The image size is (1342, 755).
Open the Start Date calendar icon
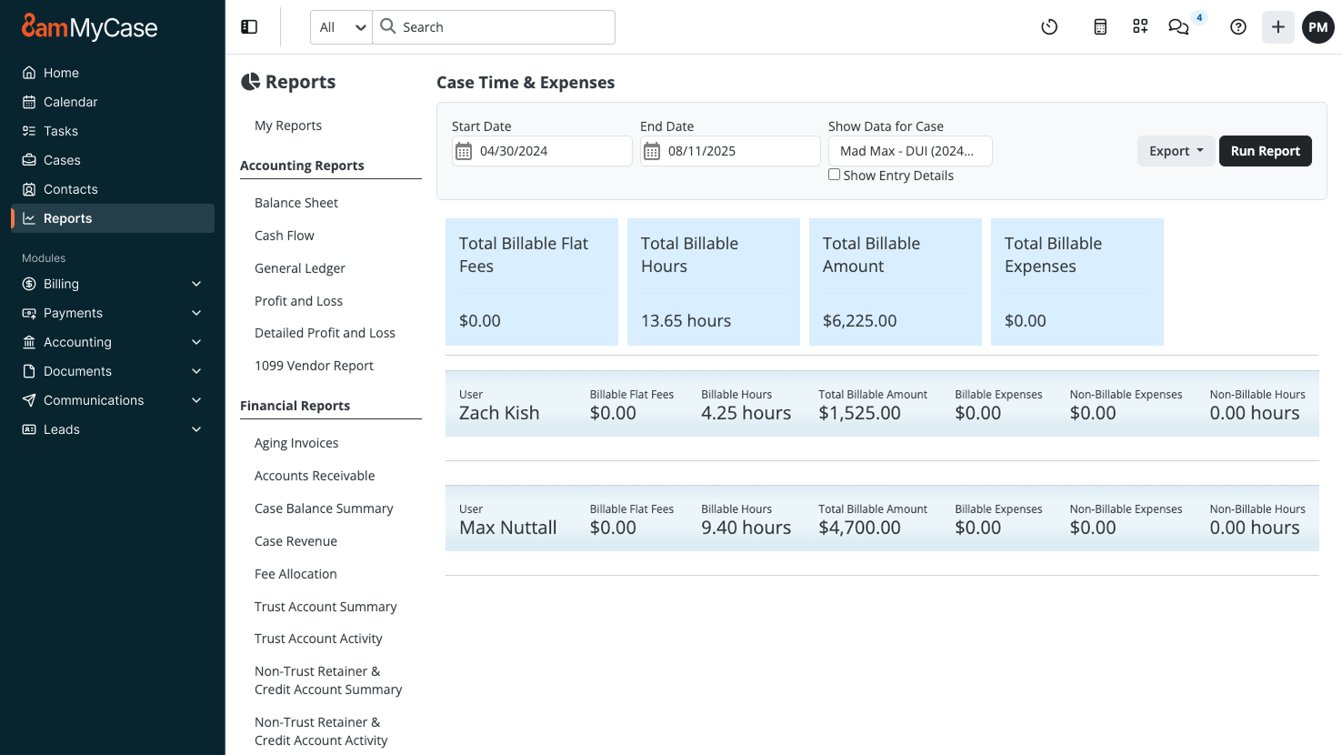point(464,151)
